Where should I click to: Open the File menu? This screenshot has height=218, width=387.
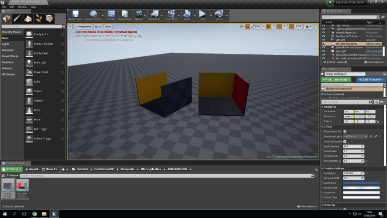tap(4, 7)
